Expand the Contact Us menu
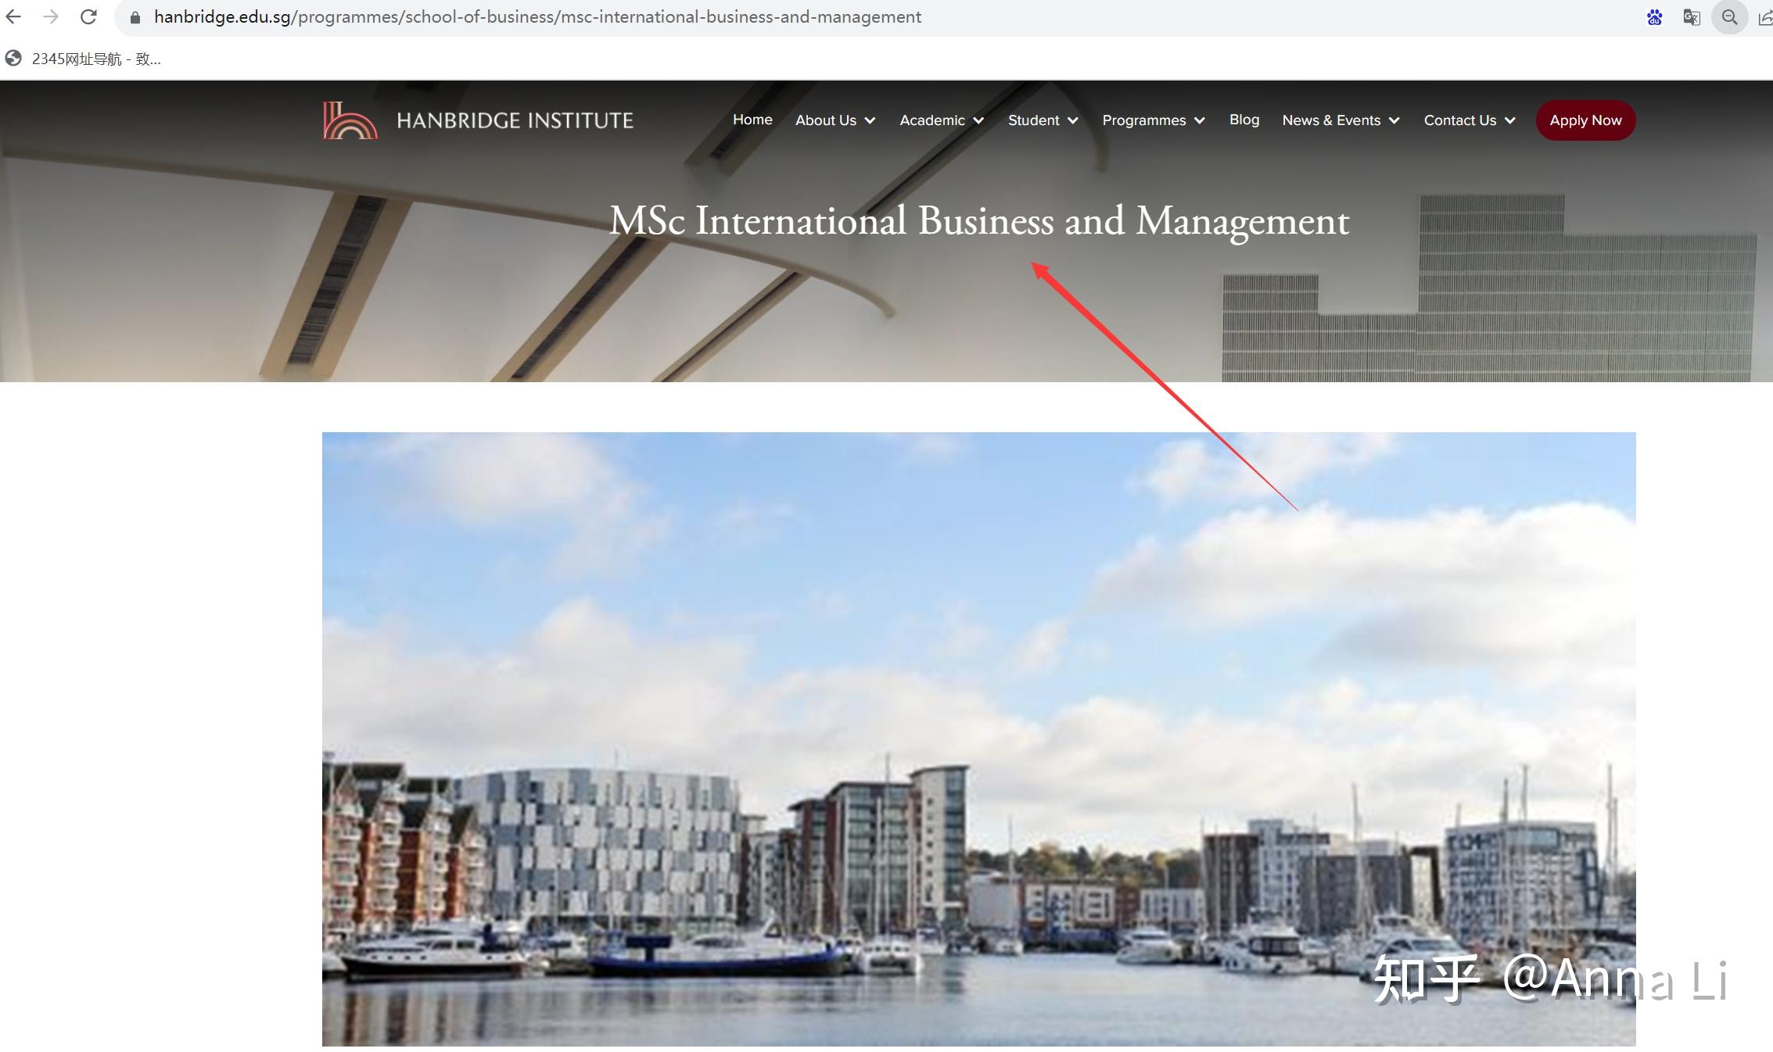Screen dimensions: 1773x1052 [1470, 120]
